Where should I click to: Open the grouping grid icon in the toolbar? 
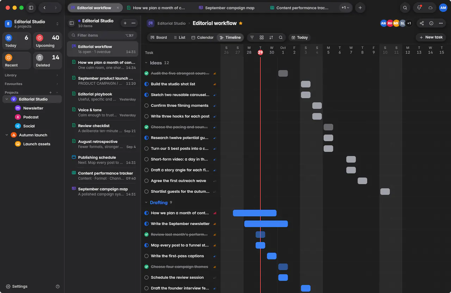click(261, 37)
